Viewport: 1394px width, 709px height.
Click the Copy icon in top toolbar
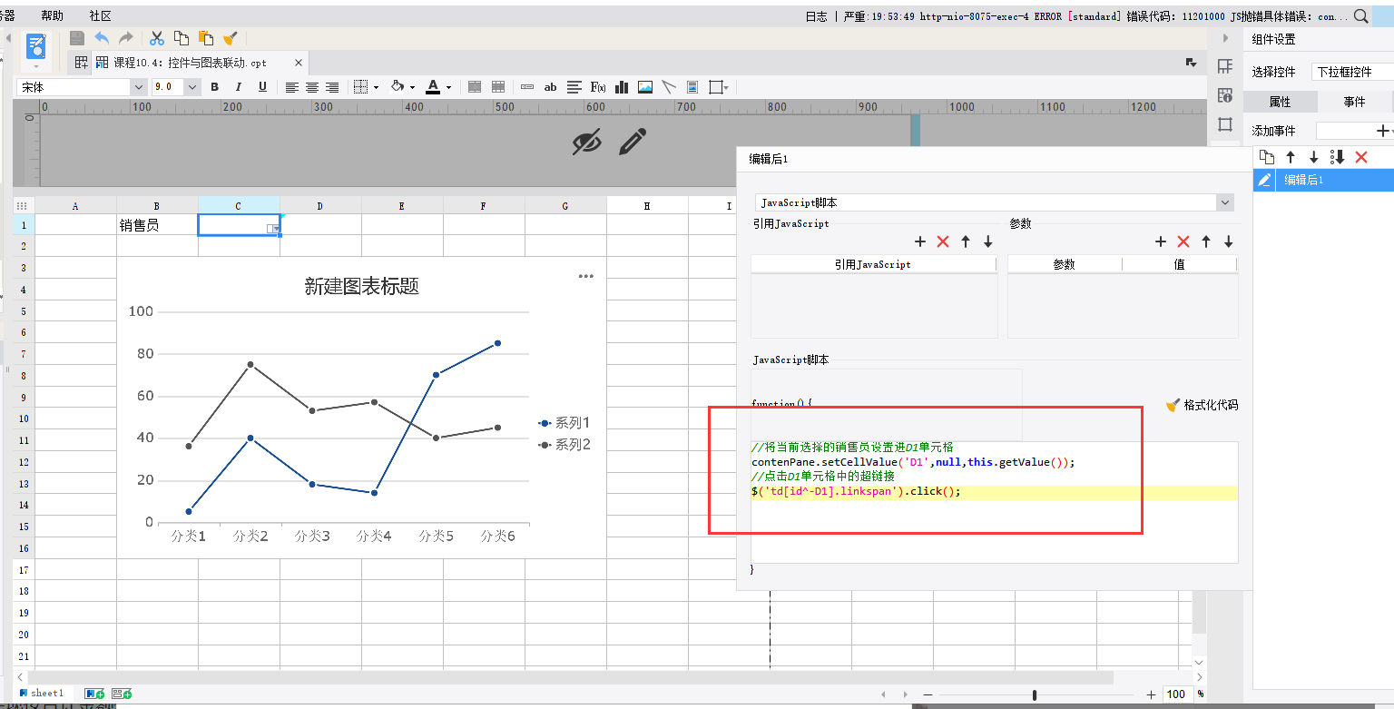coord(182,38)
